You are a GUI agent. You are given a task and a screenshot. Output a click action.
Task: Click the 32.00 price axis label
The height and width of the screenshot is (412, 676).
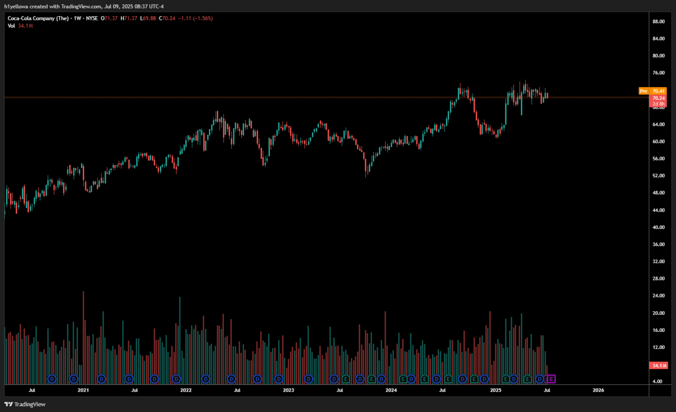click(x=658, y=261)
